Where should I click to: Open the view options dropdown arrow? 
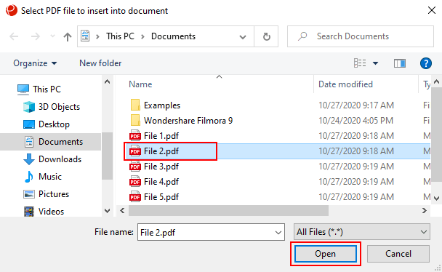point(375,63)
